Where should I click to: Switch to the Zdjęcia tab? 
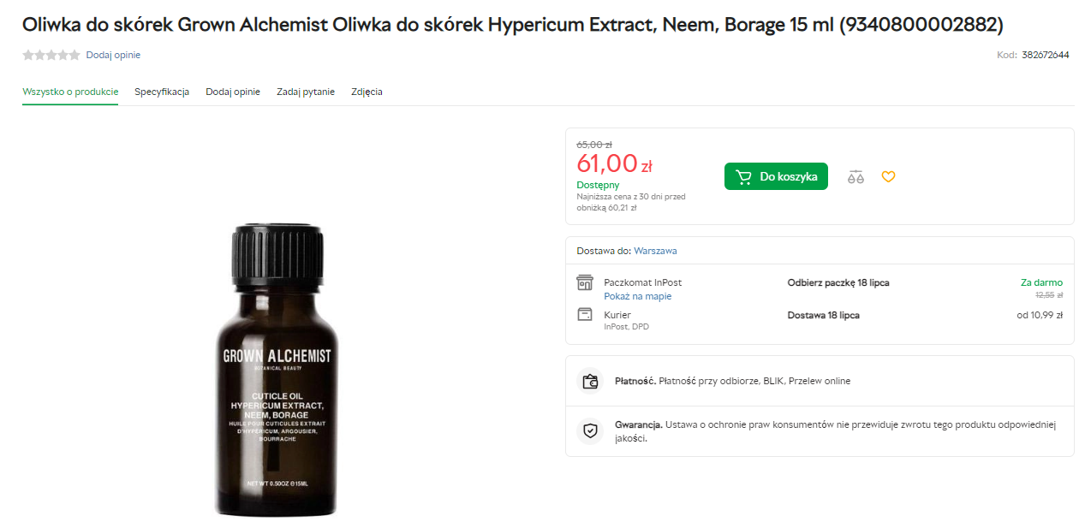point(367,92)
